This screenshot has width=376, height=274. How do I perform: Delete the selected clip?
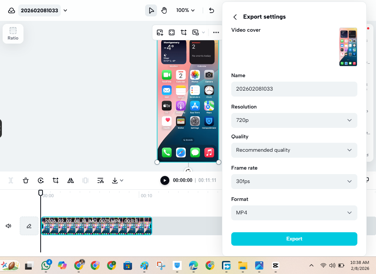point(25,180)
